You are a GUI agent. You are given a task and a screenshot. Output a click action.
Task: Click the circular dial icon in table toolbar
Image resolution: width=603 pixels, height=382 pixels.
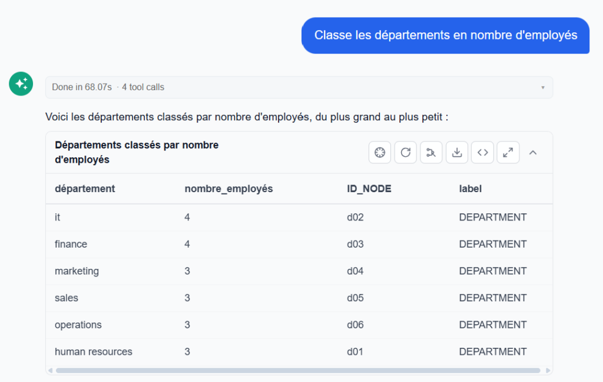(380, 153)
